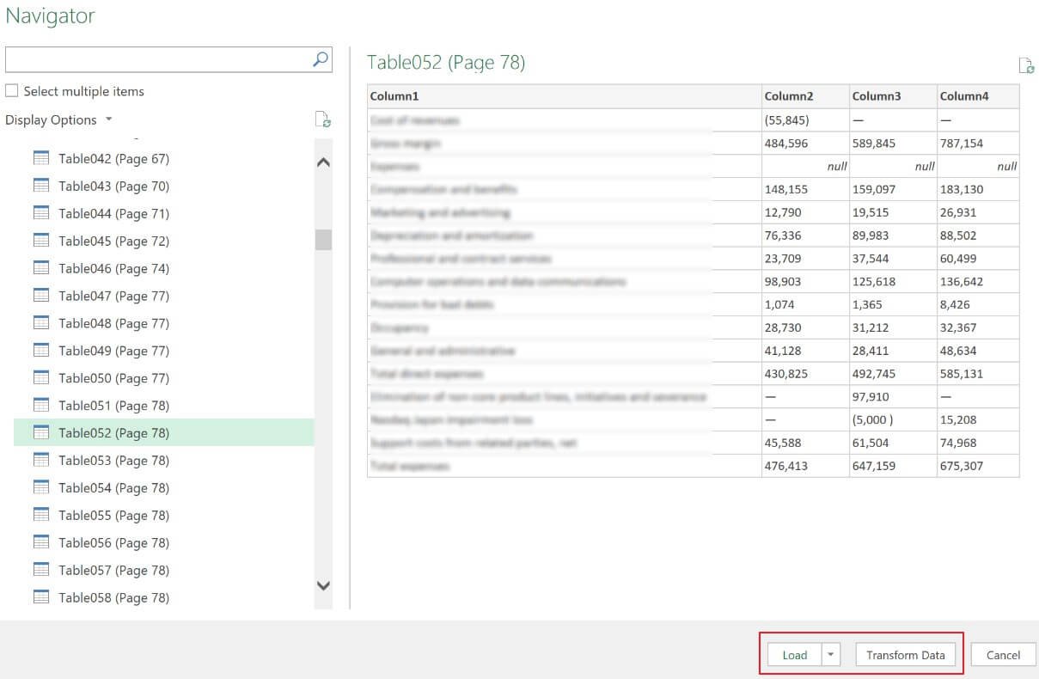This screenshot has width=1039, height=679.
Task: Click the Column2 header in the preview
Action: pos(803,96)
